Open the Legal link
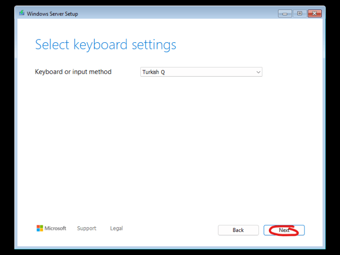The height and width of the screenshot is (255, 340). 116,228
